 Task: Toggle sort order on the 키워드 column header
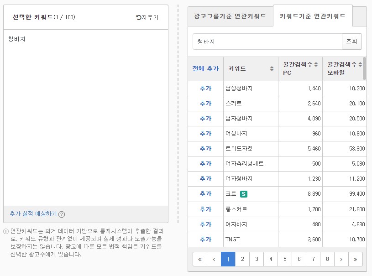(x=272, y=68)
